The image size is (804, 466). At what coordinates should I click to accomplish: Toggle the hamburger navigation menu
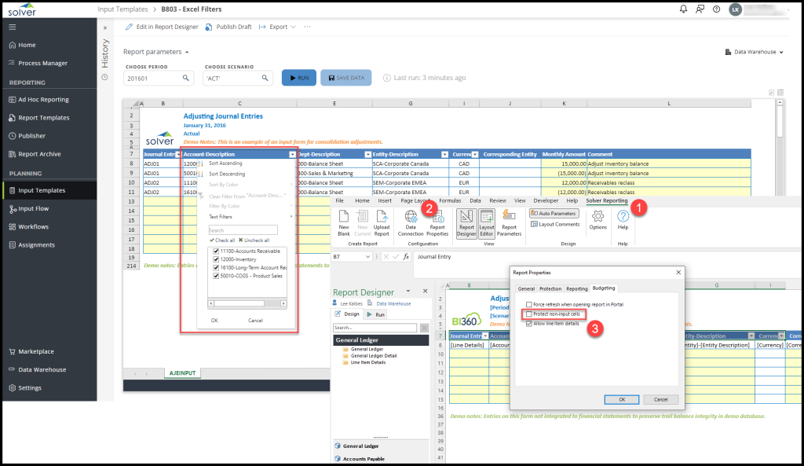coord(13,28)
